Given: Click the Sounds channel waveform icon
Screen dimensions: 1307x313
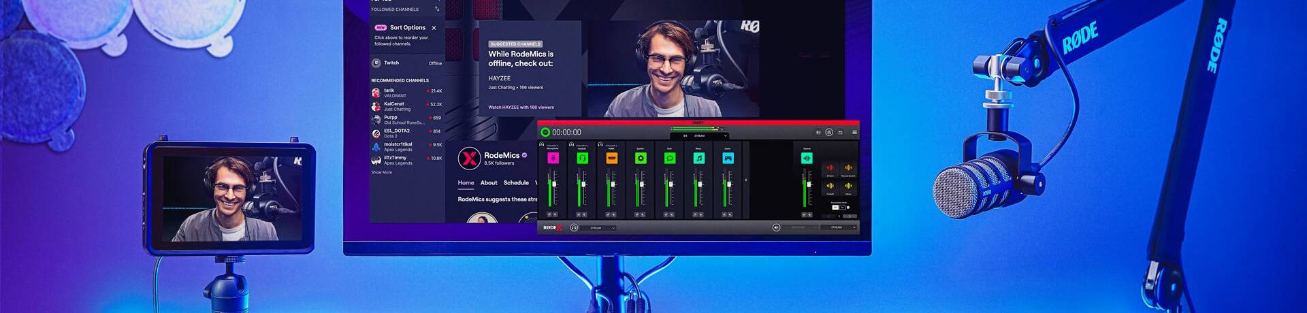Looking at the screenshot, I should [x=807, y=158].
